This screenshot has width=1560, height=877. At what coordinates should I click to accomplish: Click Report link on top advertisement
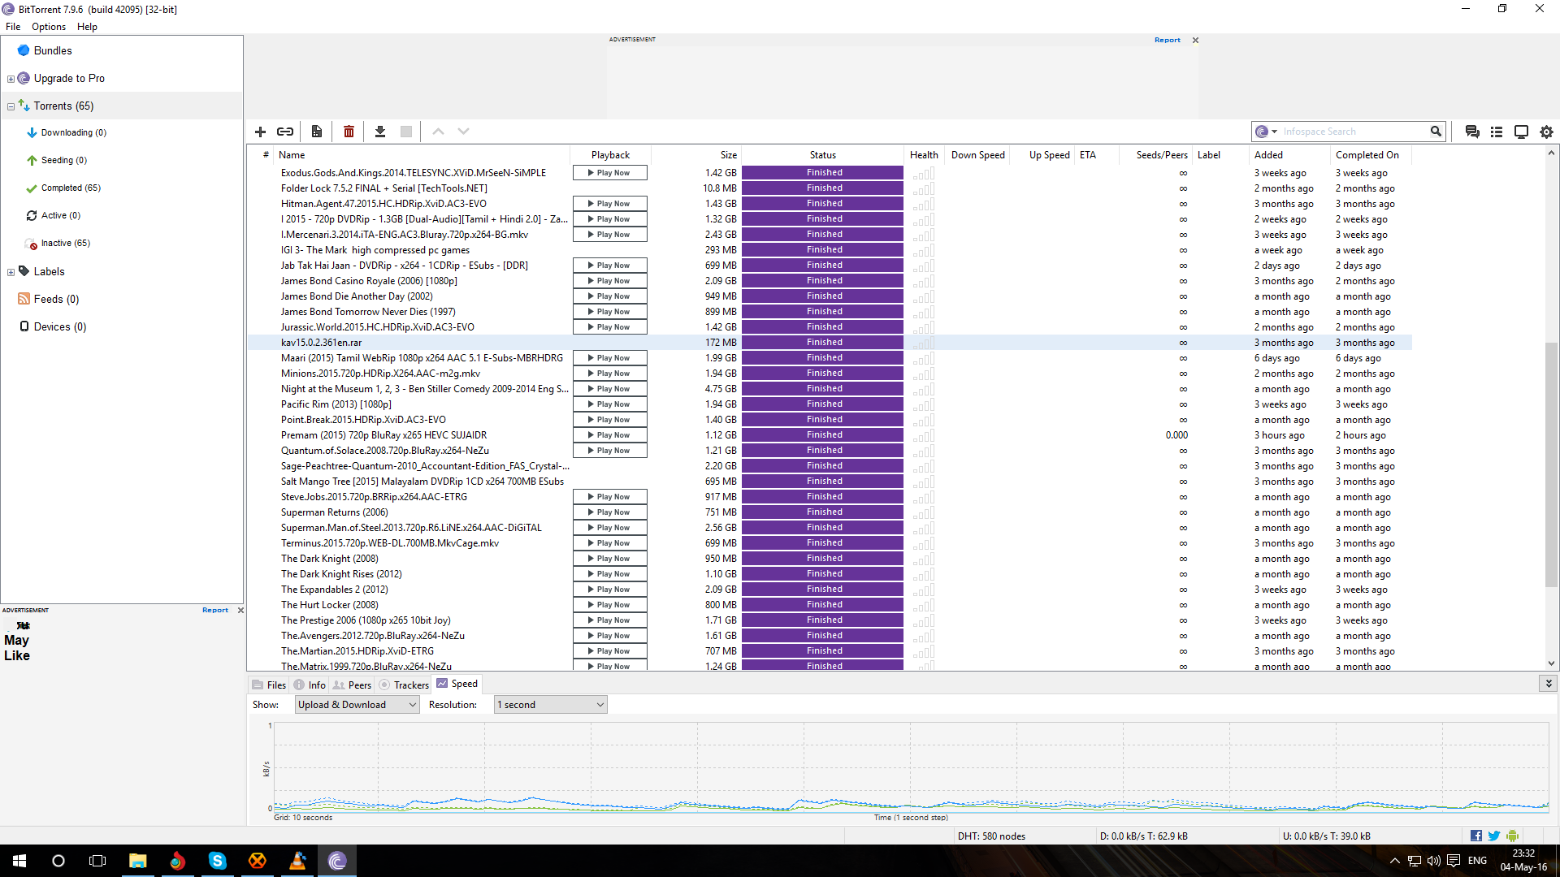pyautogui.click(x=1168, y=40)
